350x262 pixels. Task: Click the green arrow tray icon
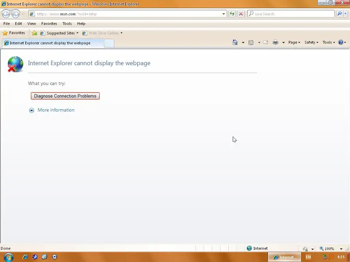[x=325, y=257]
